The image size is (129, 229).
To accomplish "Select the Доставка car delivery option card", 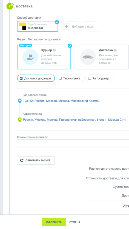I will click(x=102, y=57).
